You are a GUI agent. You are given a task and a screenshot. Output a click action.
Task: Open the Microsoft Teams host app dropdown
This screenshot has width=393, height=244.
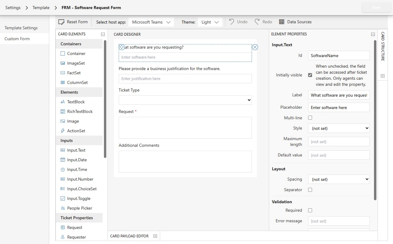tap(151, 22)
